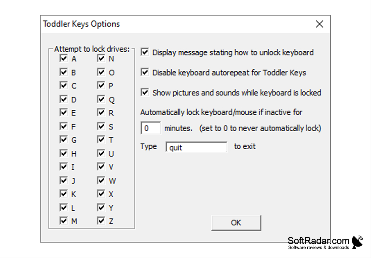Image resolution: width=371 pixels, height=258 pixels.
Task: Toggle drive W checkbox
Action: (x=101, y=180)
